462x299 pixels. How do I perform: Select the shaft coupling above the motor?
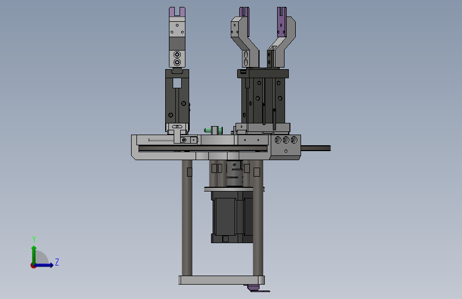(234, 173)
